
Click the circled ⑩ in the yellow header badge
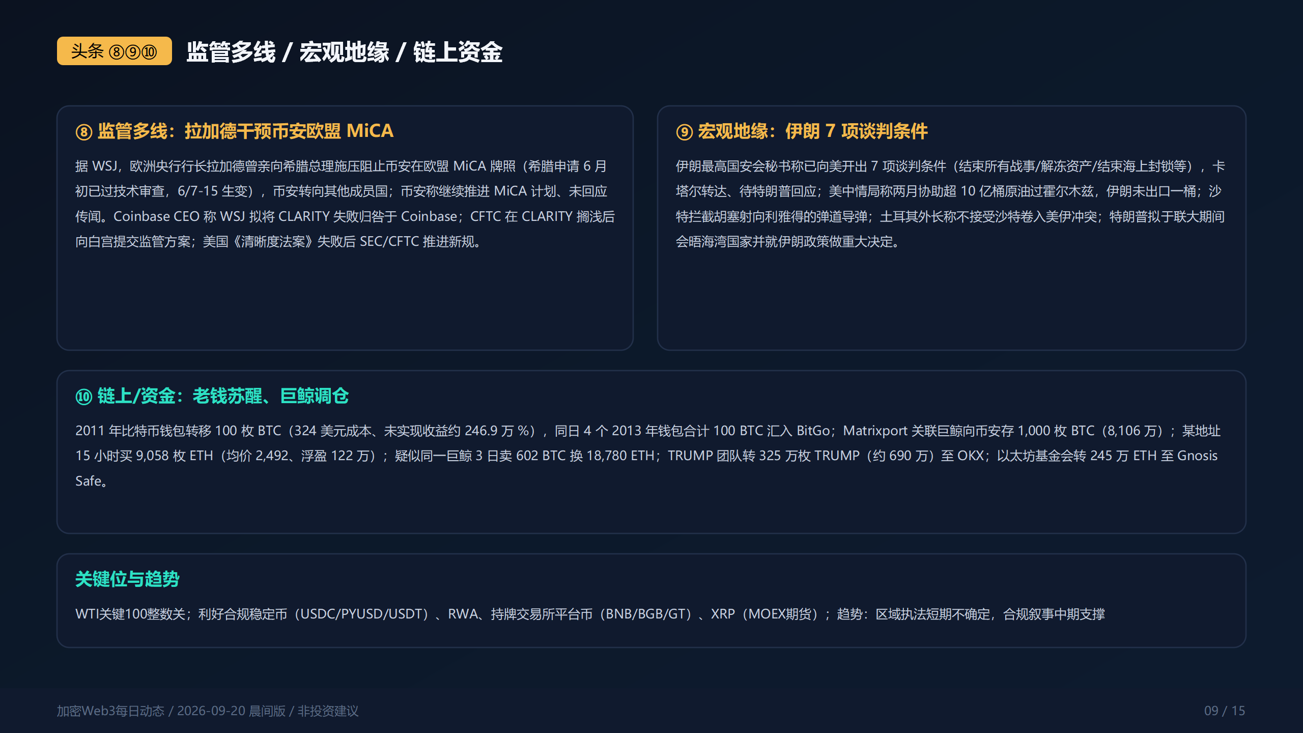pyautogui.click(x=150, y=52)
